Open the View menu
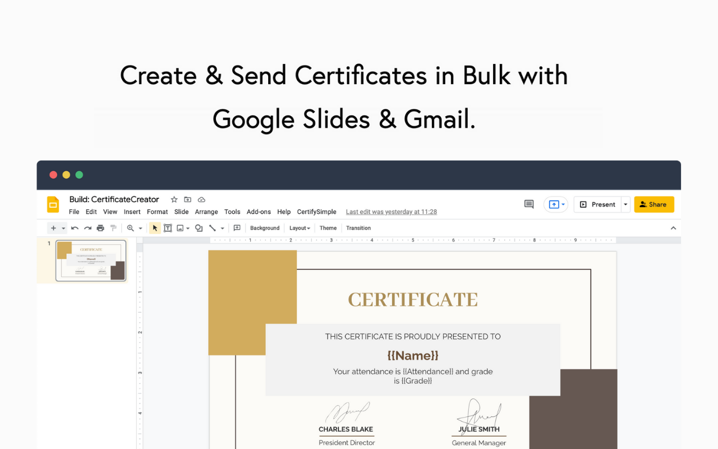 tap(110, 212)
